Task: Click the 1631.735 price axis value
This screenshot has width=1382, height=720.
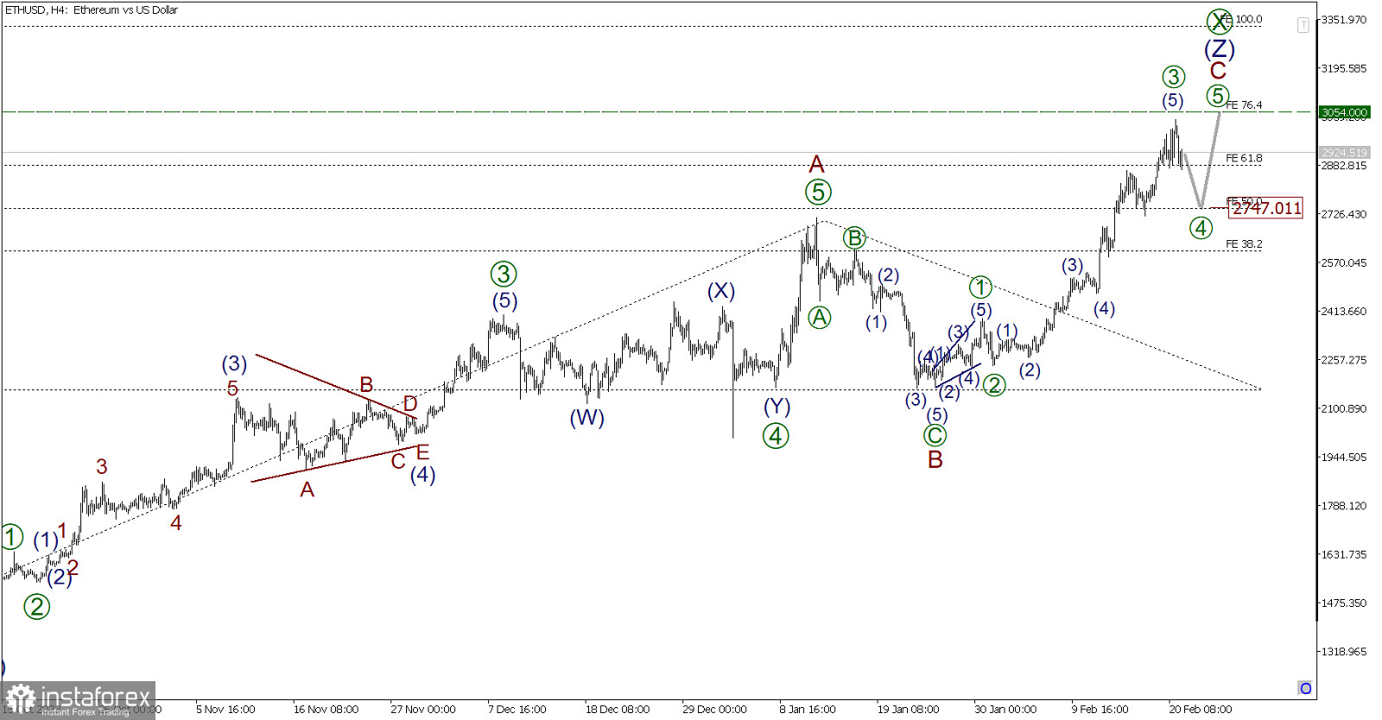Action: [1344, 554]
